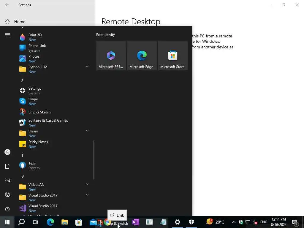Click the letter T section header
This screenshot has width=304, height=228.
pos(23,155)
